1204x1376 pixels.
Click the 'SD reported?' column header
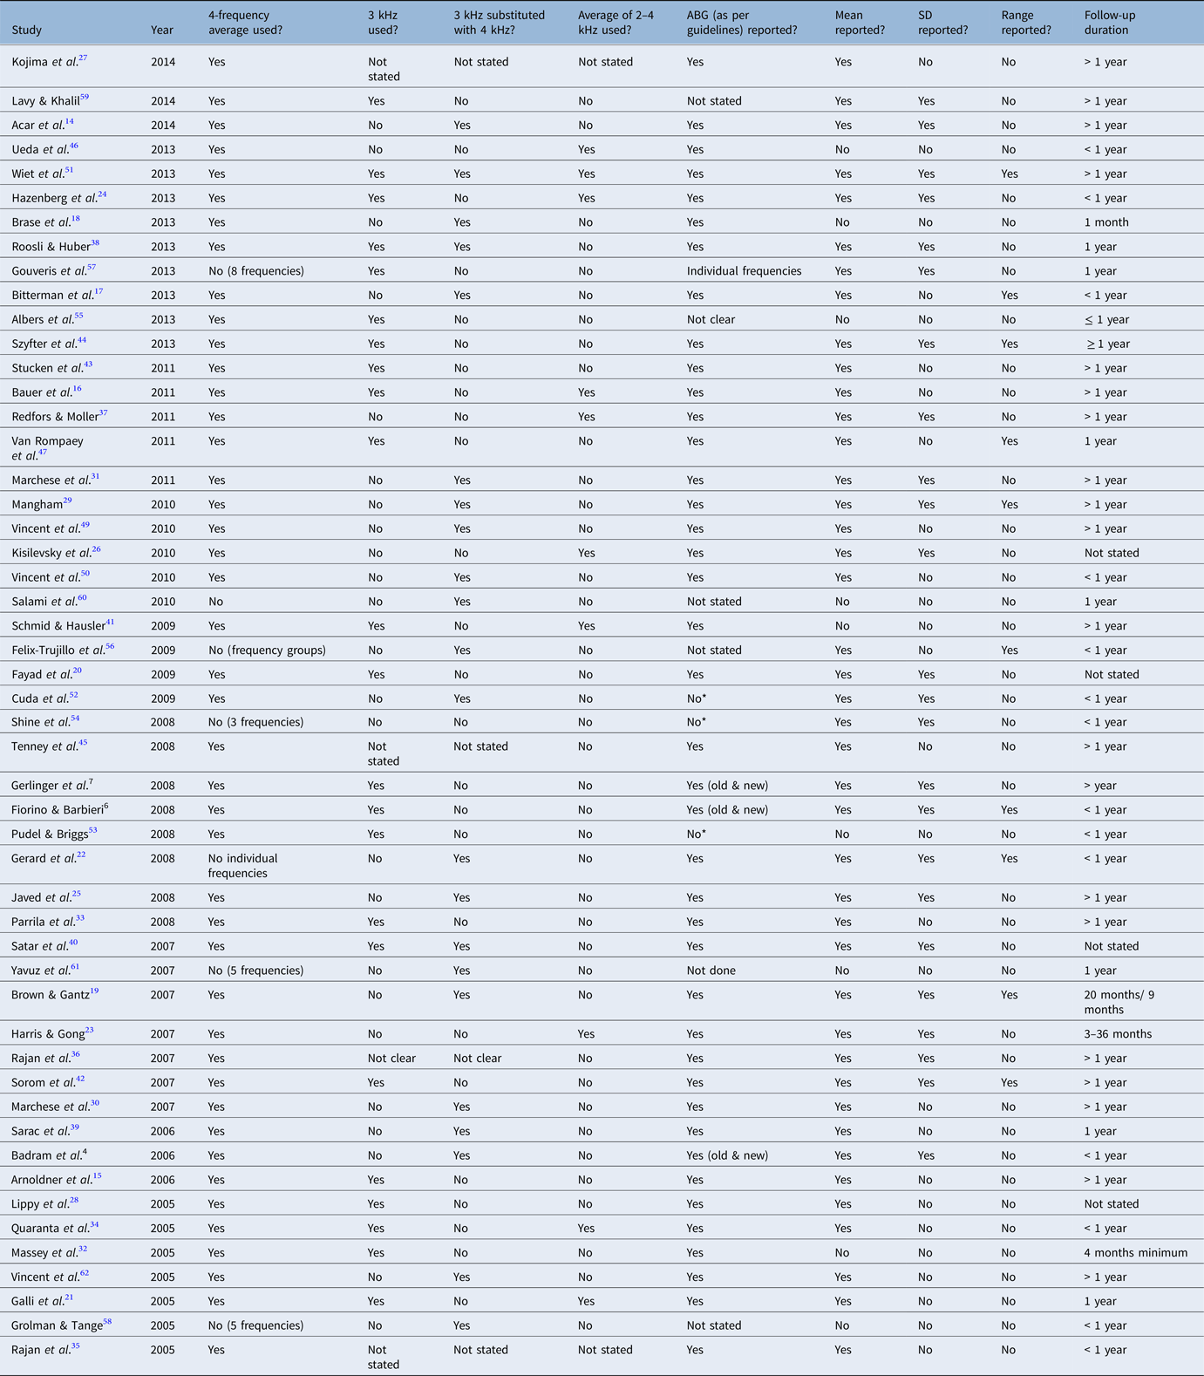click(x=942, y=23)
